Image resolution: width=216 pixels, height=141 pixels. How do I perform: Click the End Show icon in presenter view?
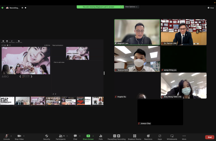pyautogui.click(x=3, y=41)
